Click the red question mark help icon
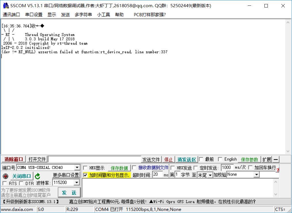 point(278,170)
